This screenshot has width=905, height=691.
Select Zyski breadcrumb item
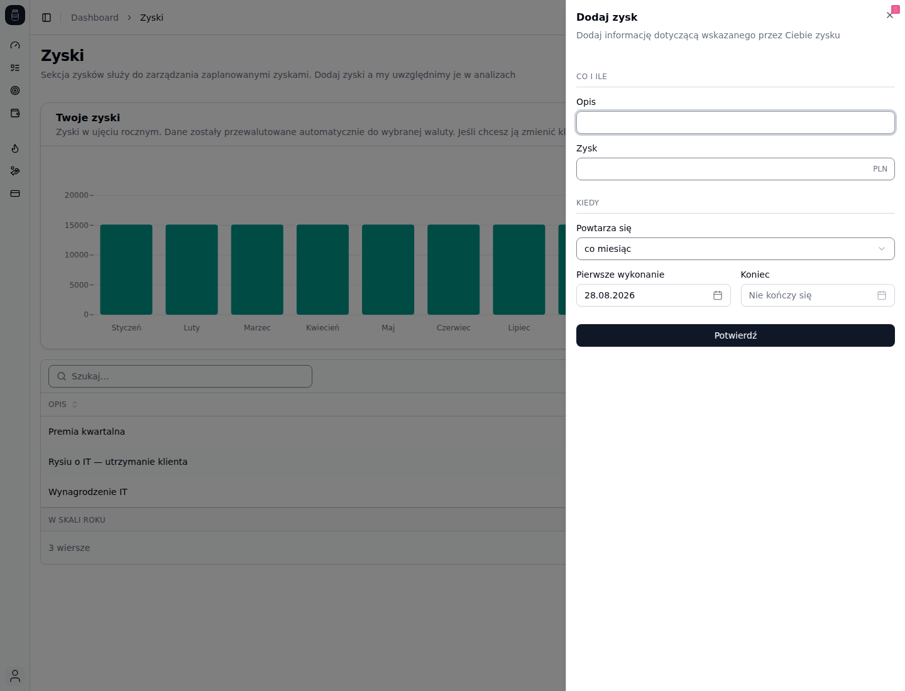point(151,18)
